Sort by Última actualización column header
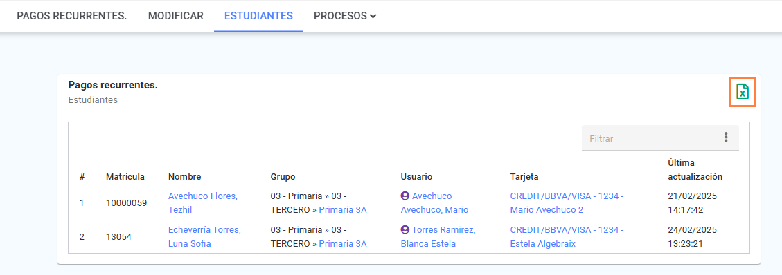Image resolution: width=782 pixels, height=275 pixels. tap(695, 169)
